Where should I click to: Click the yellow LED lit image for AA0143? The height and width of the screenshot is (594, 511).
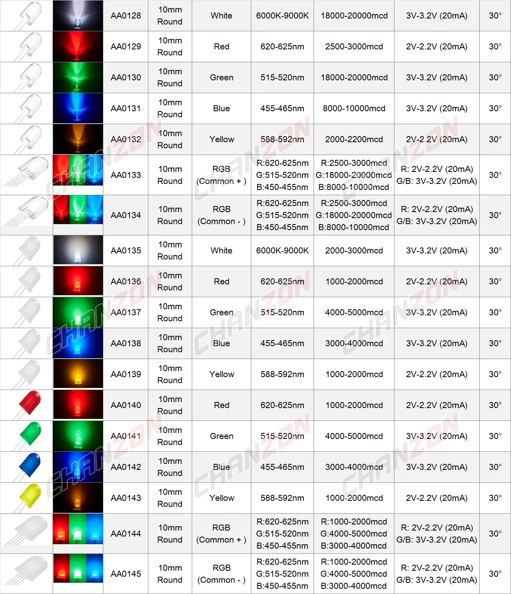78,498
